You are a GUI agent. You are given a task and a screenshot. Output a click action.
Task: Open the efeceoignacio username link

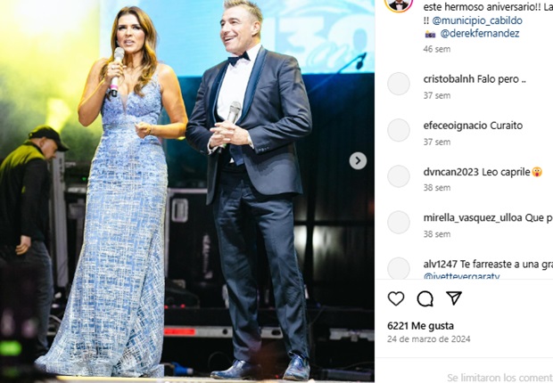450,126
